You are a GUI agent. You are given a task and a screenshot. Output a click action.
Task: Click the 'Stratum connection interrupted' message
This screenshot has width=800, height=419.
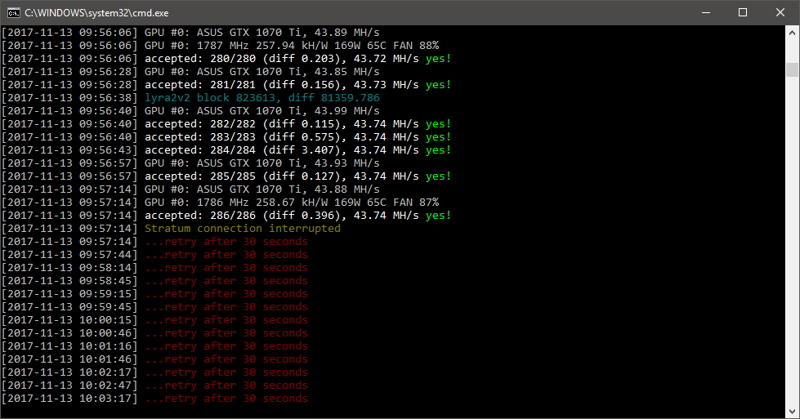pos(243,229)
